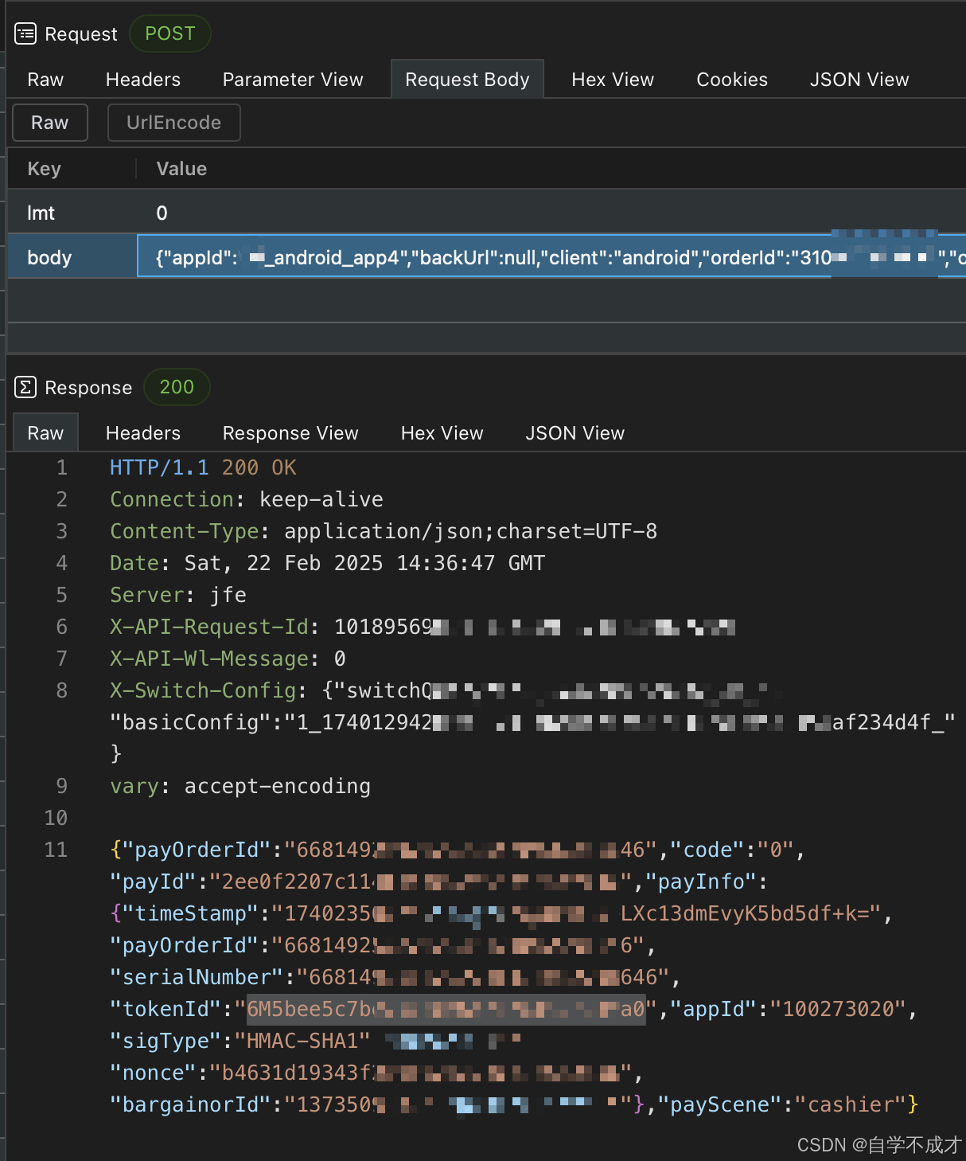Click the Value column header
The width and height of the screenshot is (966, 1161).
[x=181, y=169]
